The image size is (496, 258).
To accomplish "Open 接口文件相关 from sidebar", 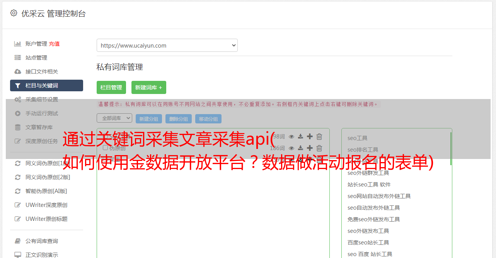I will 41,72.
